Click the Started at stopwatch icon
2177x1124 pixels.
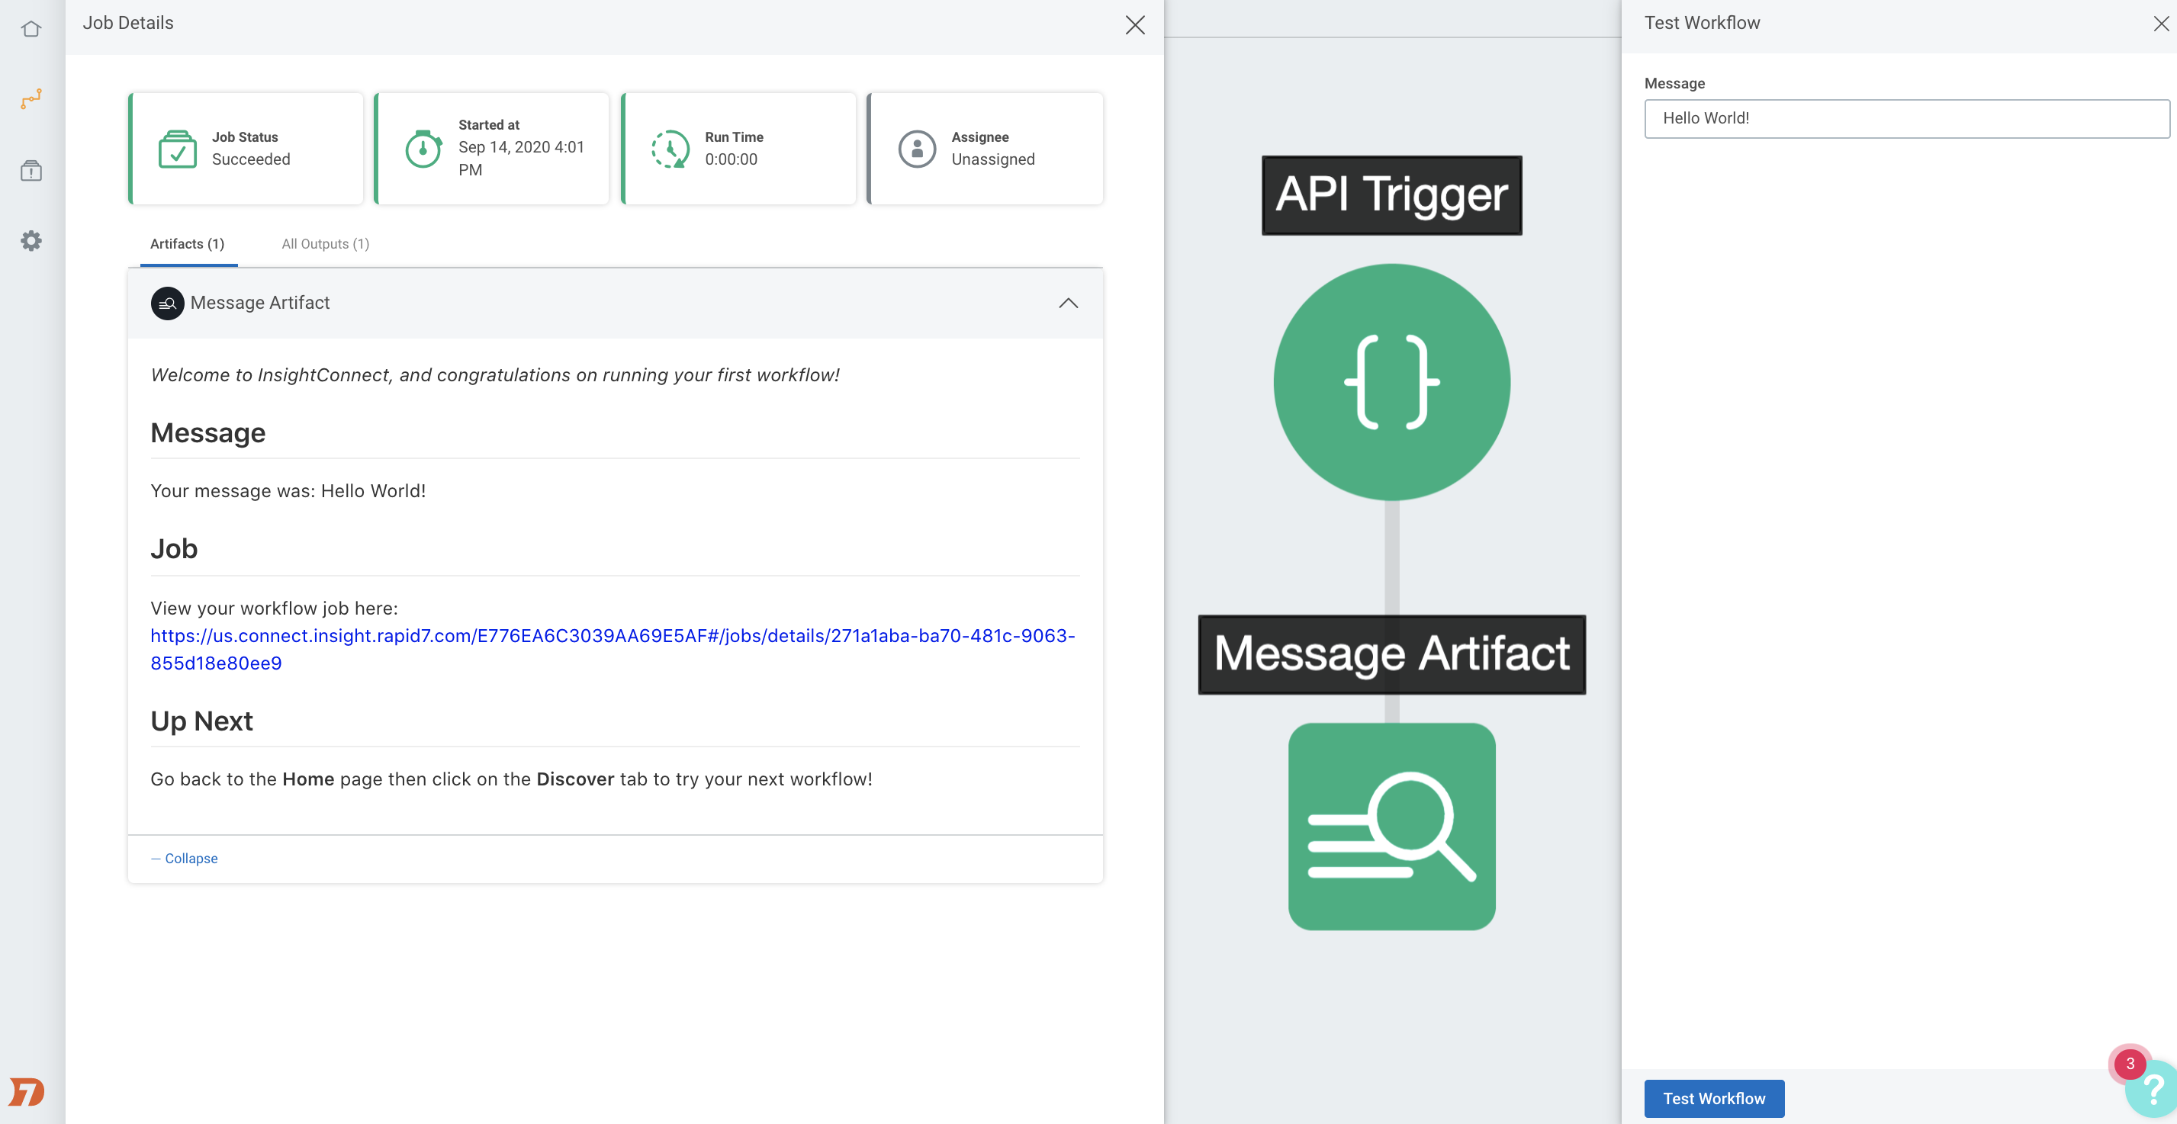tap(423, 149)
